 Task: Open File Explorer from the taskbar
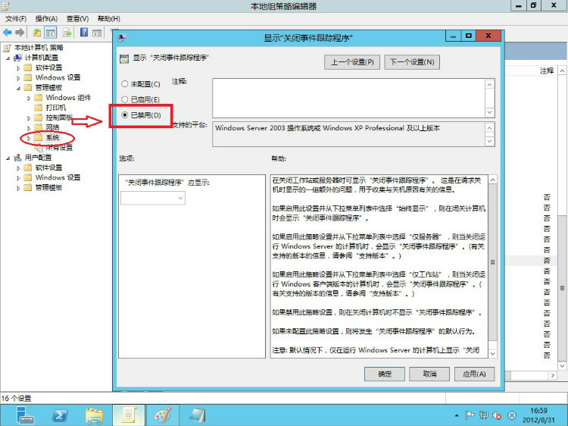tap(94, 415)
